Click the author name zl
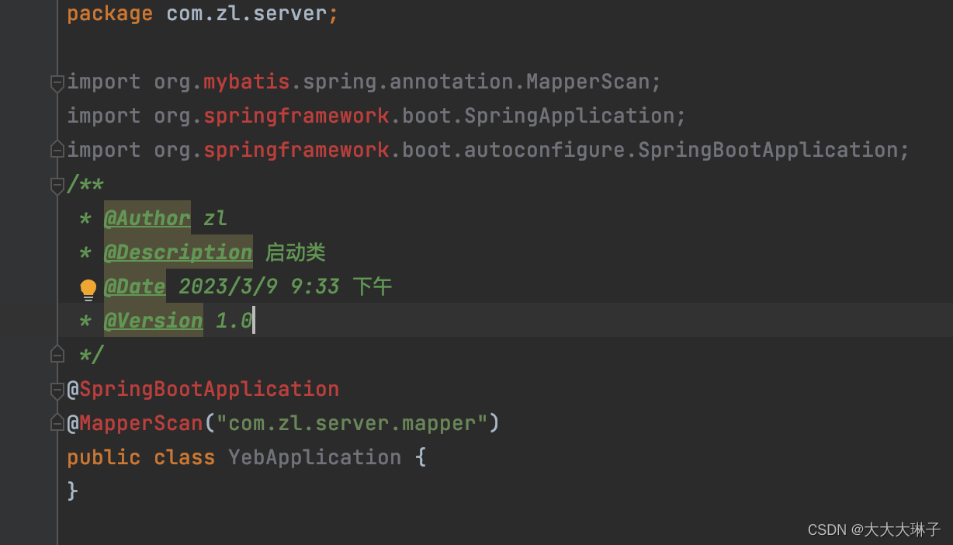 coord(215,218)
